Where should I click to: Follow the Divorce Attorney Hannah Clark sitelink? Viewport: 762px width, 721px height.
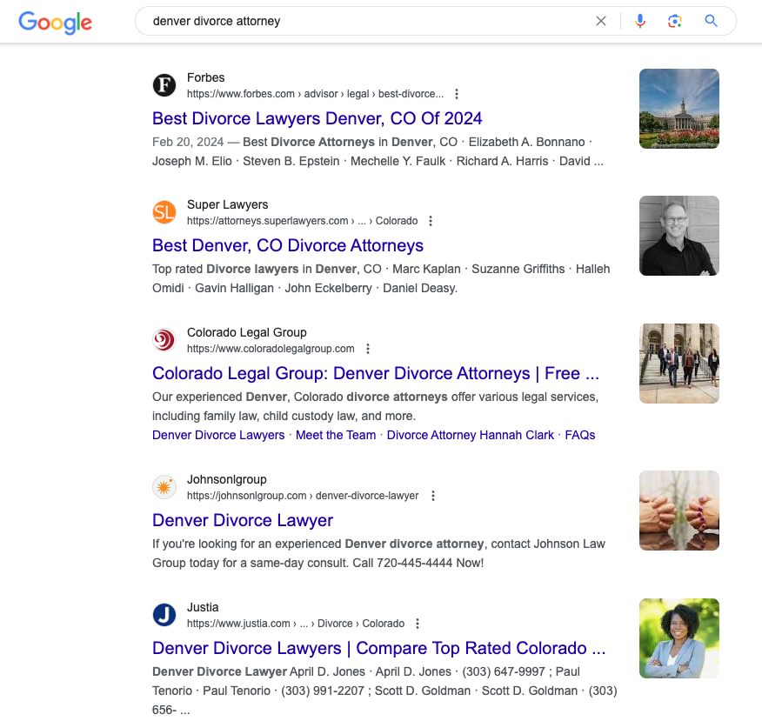click(471, 436)
